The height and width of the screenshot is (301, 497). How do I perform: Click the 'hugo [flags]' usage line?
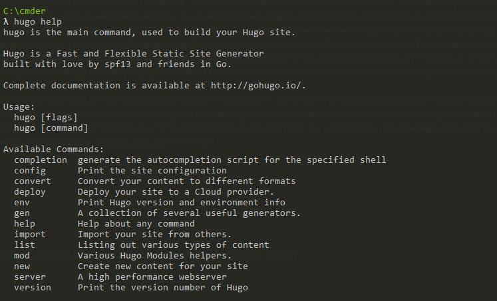[x=46, y=117]
